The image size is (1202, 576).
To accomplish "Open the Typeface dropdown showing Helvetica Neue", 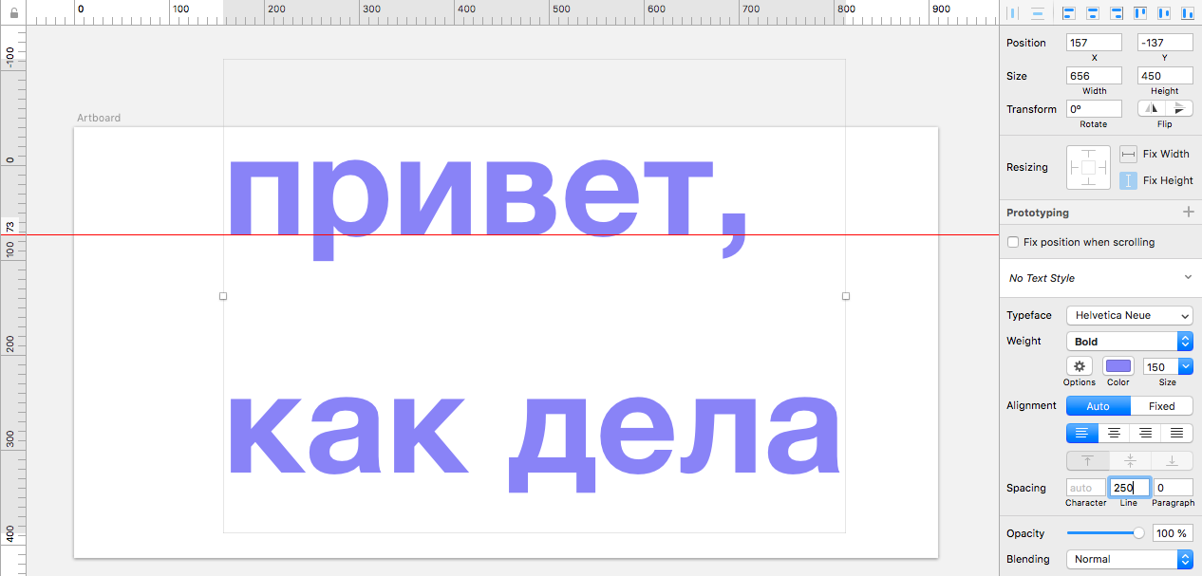I will point(1129,316).
